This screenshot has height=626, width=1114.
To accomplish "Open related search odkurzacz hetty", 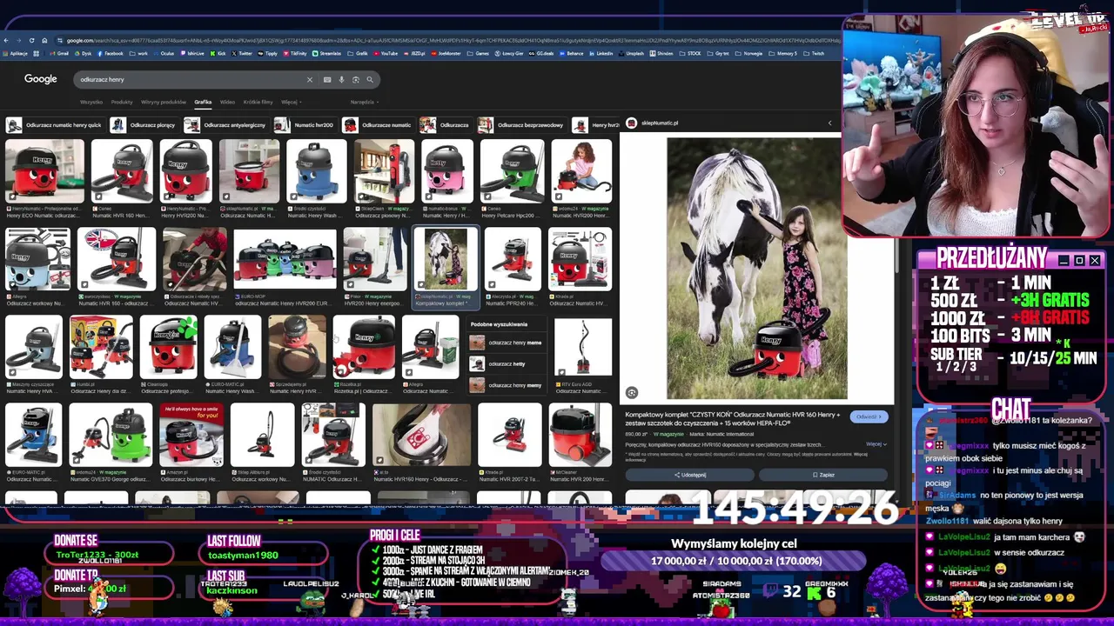I will pyautogui.click(x=505, y=364).
